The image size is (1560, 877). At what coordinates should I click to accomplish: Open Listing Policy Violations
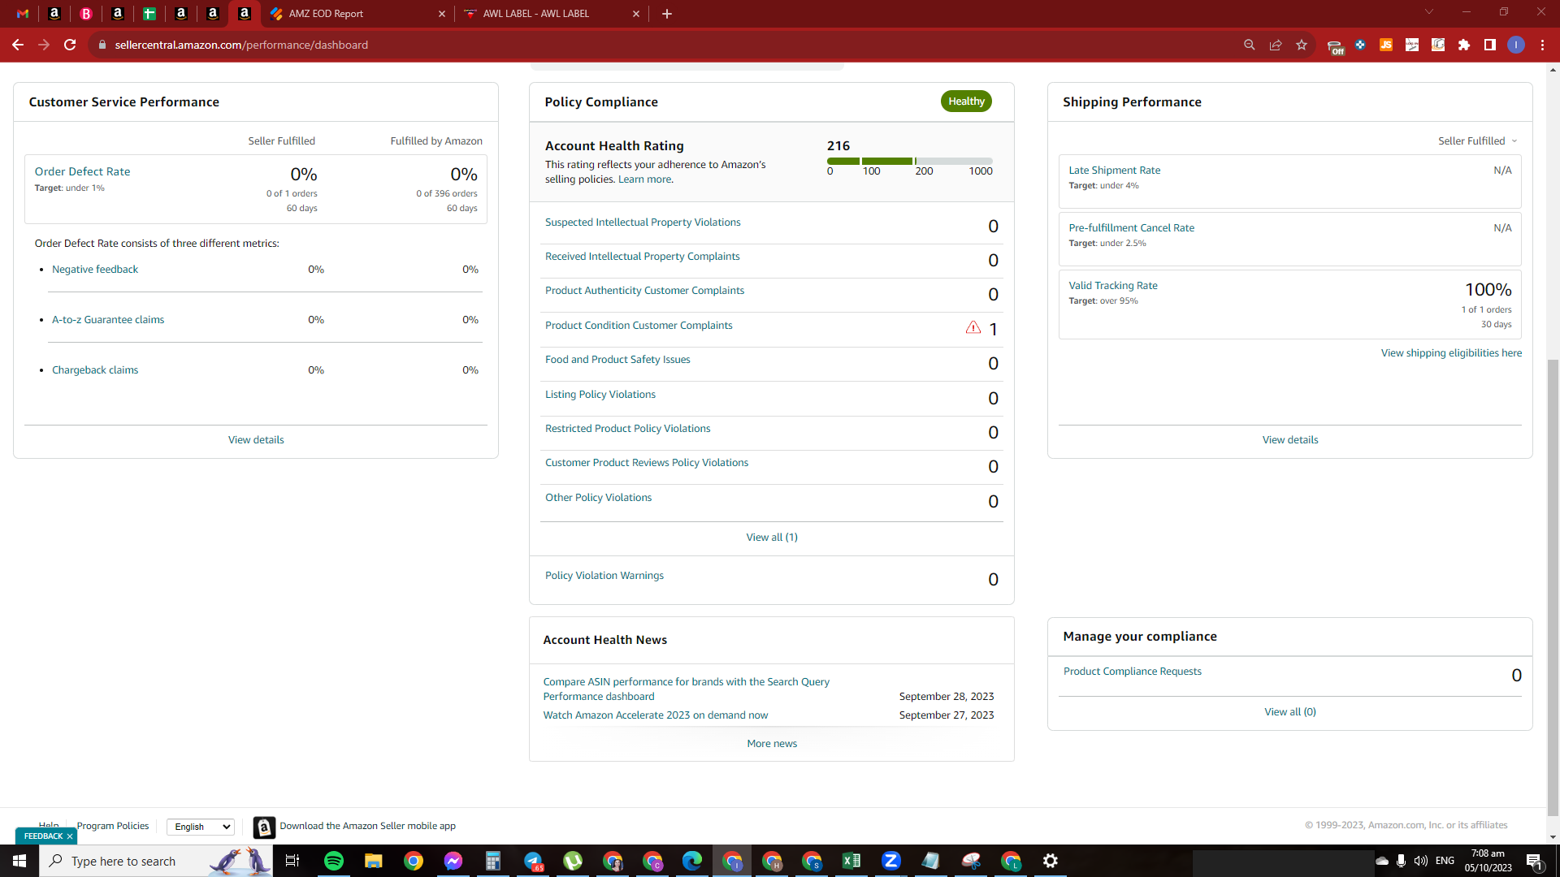[600, 395]
